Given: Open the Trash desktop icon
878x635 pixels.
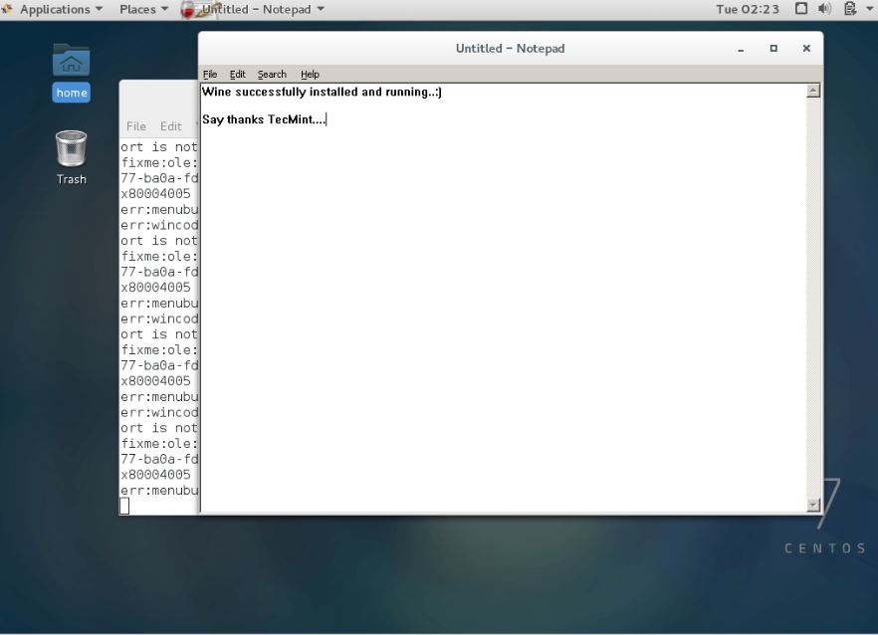Looking at the screenshot, I should [71, 157].
